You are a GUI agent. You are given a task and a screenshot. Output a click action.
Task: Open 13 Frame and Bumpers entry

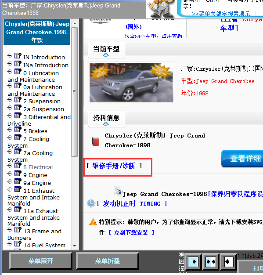tap(34, 235)
